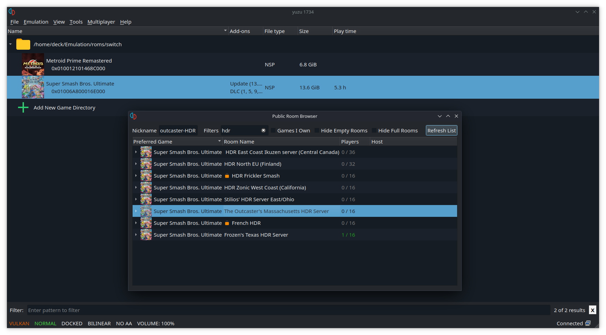Toggle the BILINEAR filter indicator
The image size is (606, 335).
point(99,324)
